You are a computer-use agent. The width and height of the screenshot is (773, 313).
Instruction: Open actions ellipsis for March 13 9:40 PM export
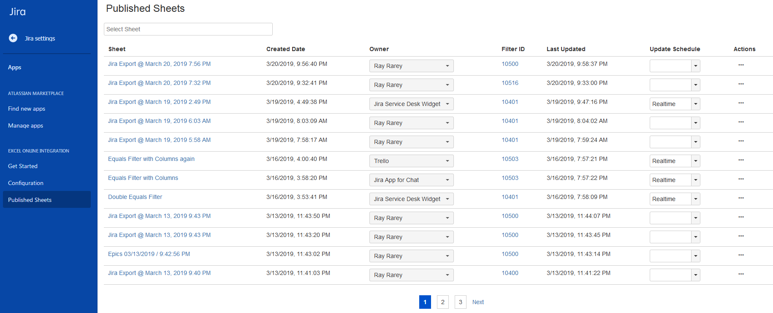pos(741,274)
